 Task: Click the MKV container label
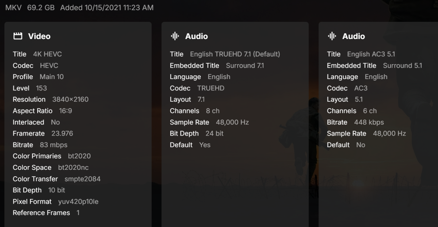coord(14,7)
